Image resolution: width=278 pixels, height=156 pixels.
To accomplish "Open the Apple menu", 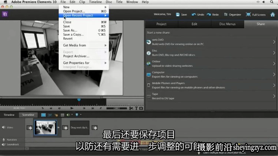I will click(x=6, y=2).
